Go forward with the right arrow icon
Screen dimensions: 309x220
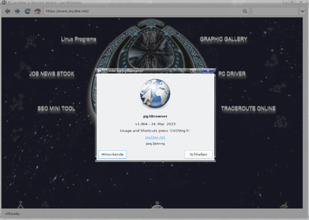point(17,11)
